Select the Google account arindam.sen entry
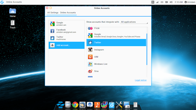The image size is (196, 110). [x=66, y=24]
